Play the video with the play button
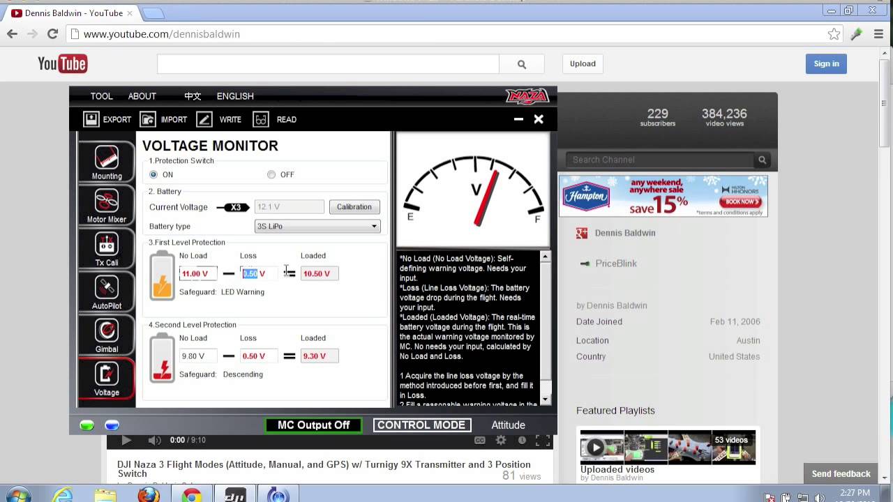893x502 pixels. pyautogui.click(x=126, y=440)
